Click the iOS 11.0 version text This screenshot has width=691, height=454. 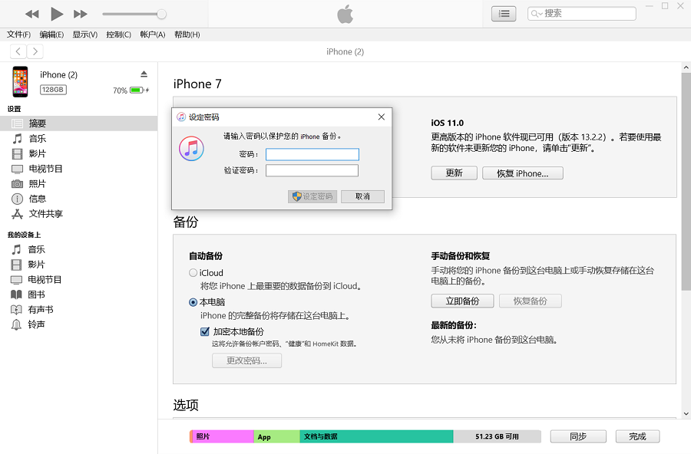tap(448, 123)
